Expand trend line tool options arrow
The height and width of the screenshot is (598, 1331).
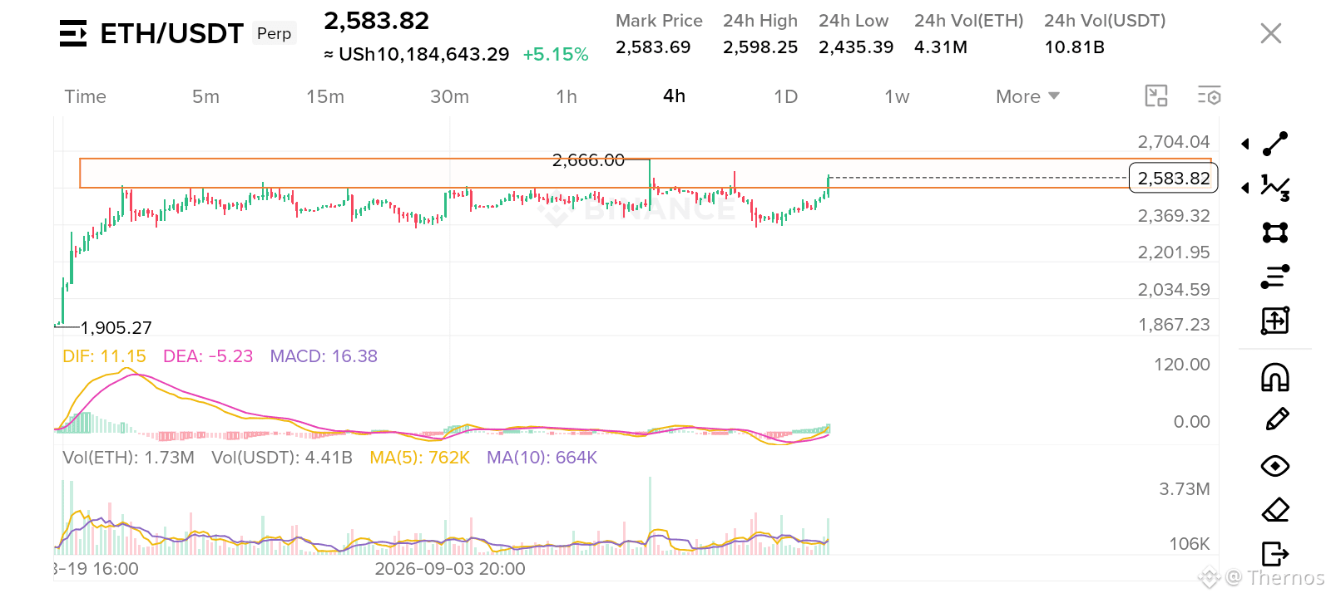pyautogui.click(x=1245, y=144)
